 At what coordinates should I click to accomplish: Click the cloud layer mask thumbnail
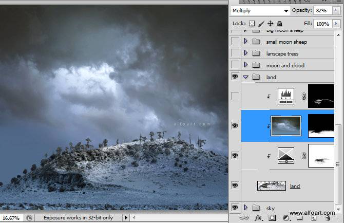(x=321, y=126)
